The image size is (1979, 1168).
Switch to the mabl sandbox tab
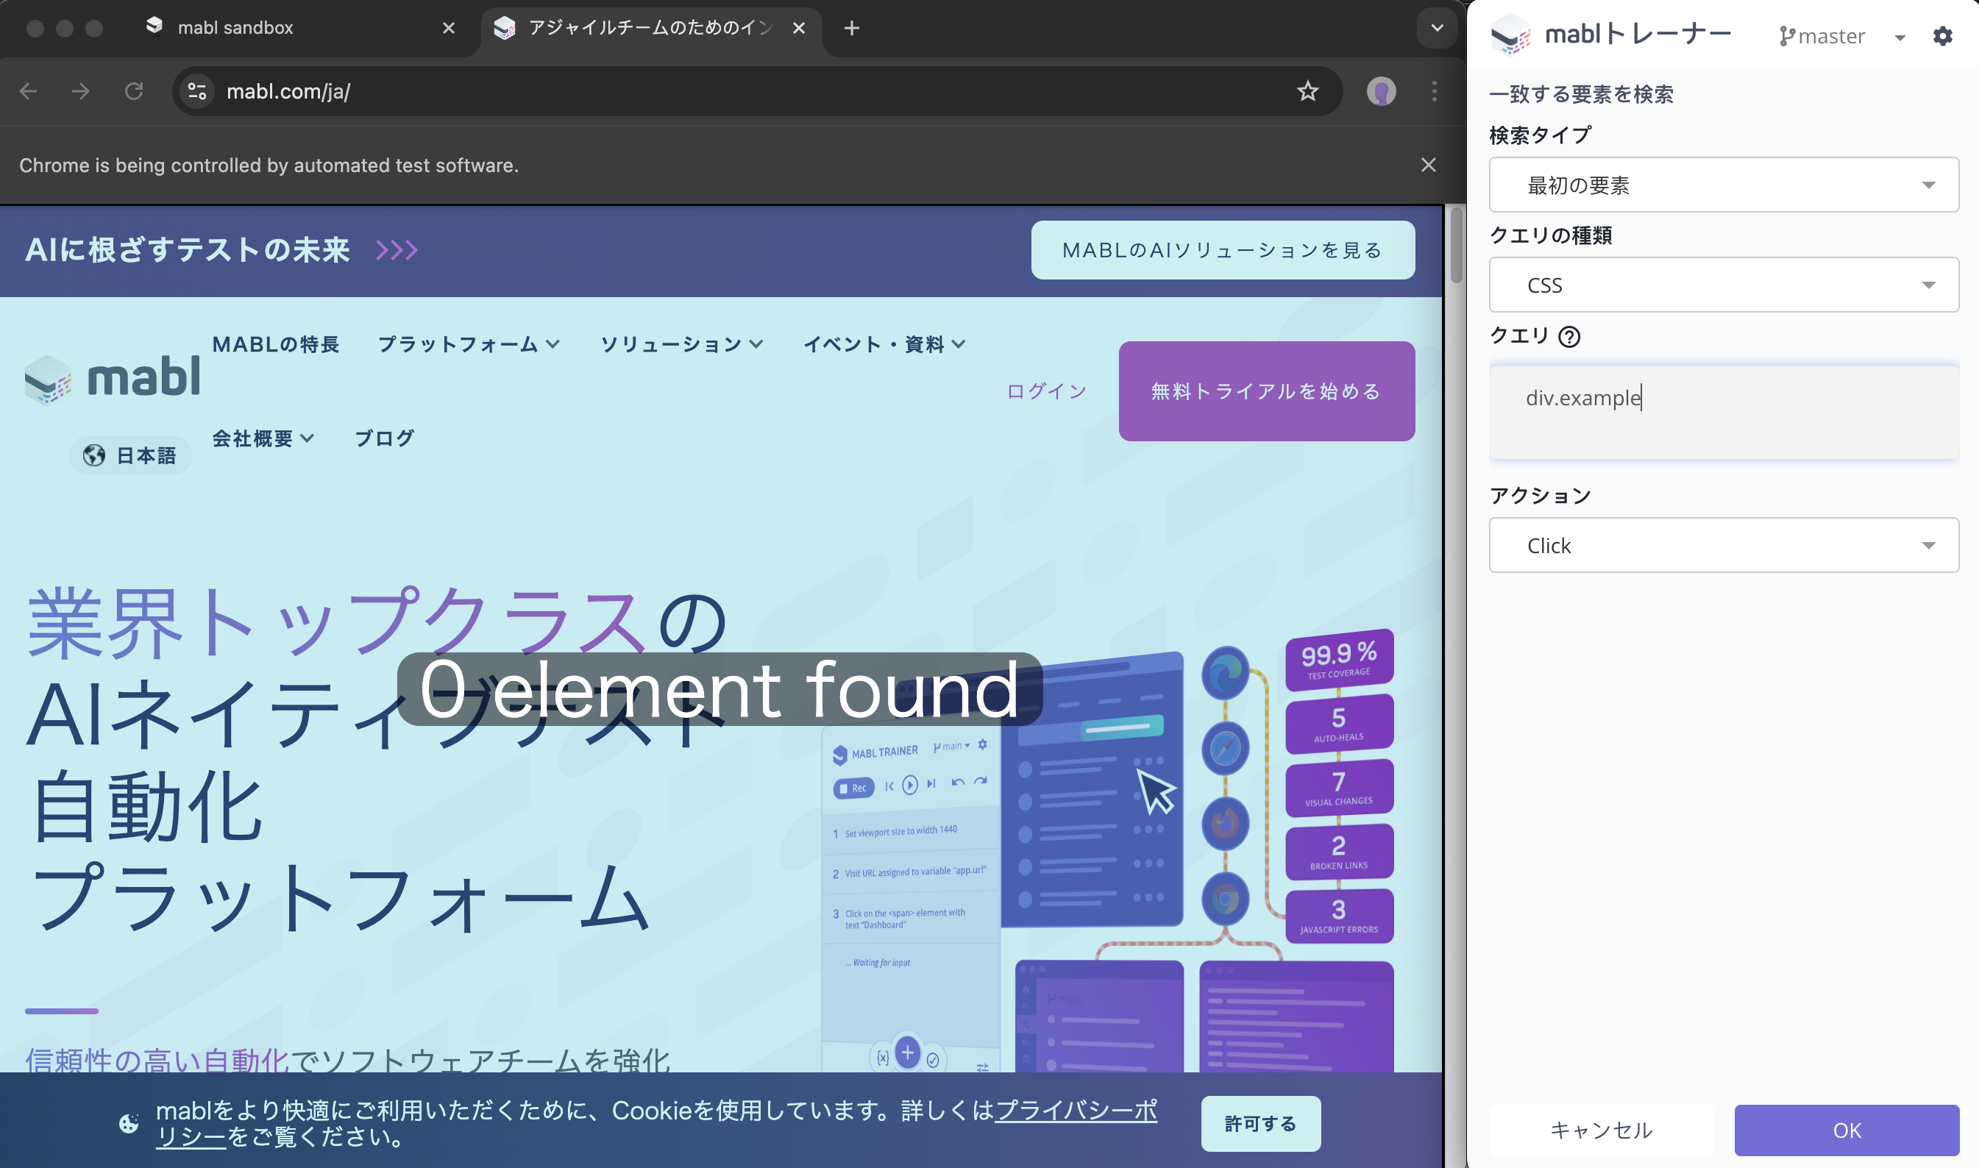[x=235, y=27]
